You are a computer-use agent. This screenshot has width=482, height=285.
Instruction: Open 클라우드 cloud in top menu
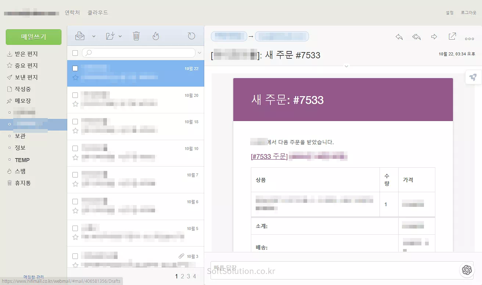click(98, 12)
